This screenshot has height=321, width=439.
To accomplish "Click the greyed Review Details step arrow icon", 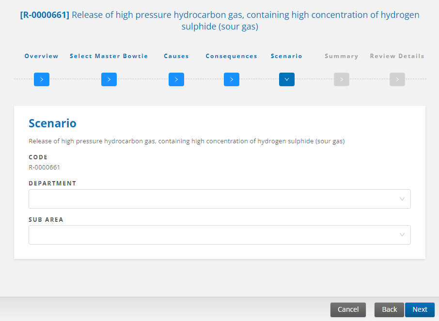I will tap(397, 79).
